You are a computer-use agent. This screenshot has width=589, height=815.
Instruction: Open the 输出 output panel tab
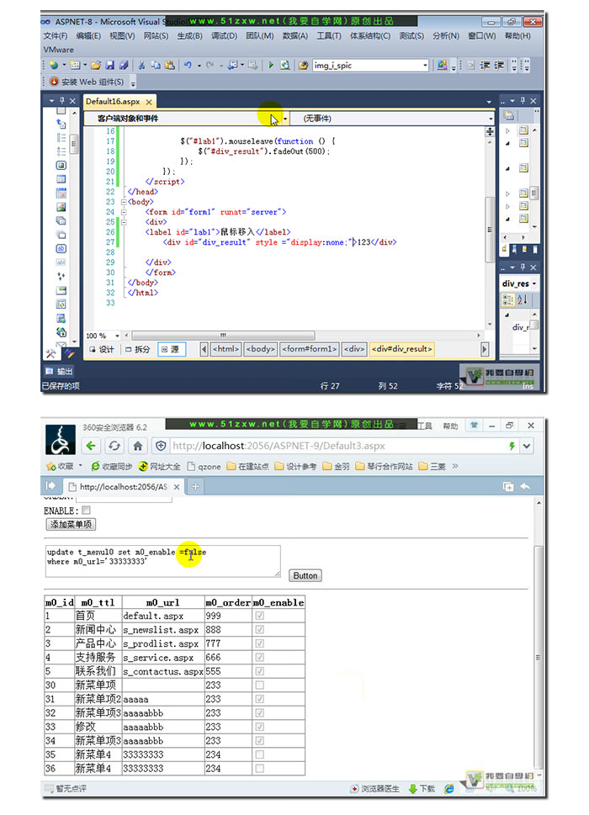(x=59, y=371)
